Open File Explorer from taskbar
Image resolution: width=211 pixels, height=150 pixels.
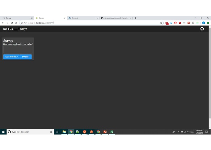pyautogui.click(x=64, y=132)
